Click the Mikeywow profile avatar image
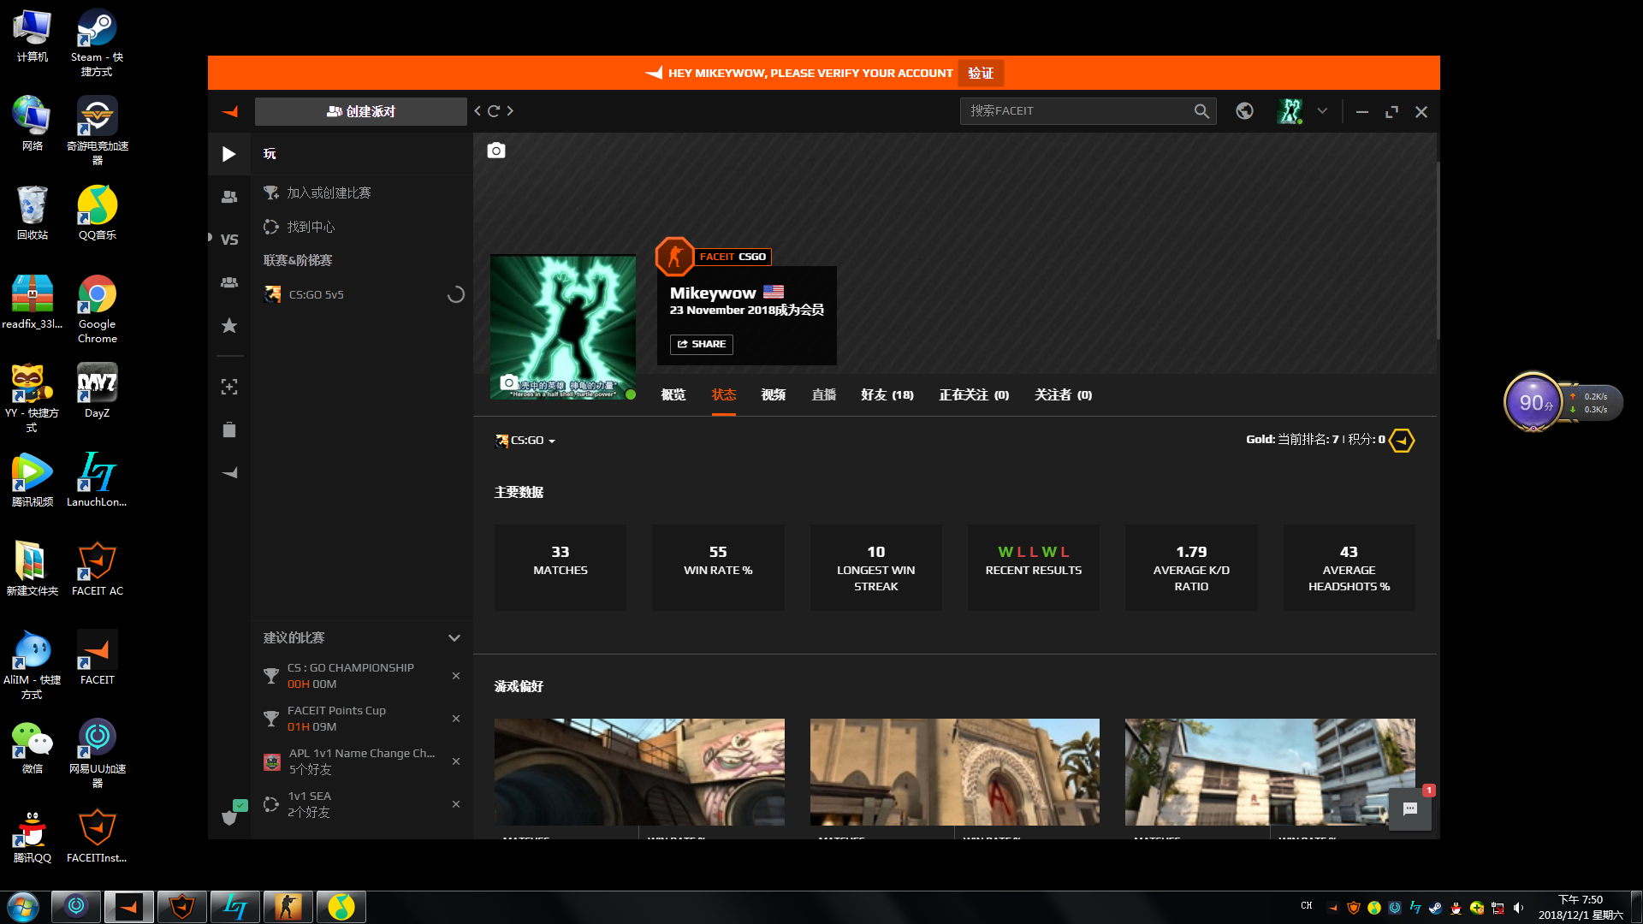This screenshot has height=924, width=1643. pyautogui.click(x=563, y=327)
